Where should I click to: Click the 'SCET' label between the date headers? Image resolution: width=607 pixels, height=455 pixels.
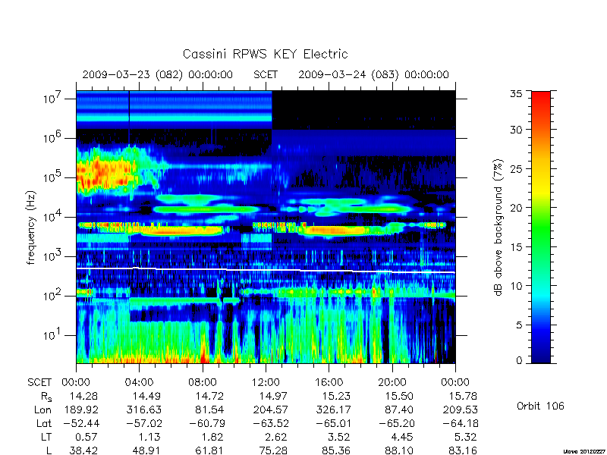coord(266,74)
